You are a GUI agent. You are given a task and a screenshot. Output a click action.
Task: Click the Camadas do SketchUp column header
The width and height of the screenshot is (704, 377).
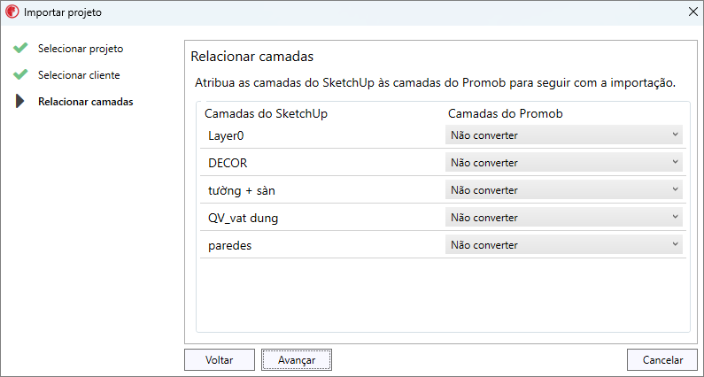[x=266, y=114]
